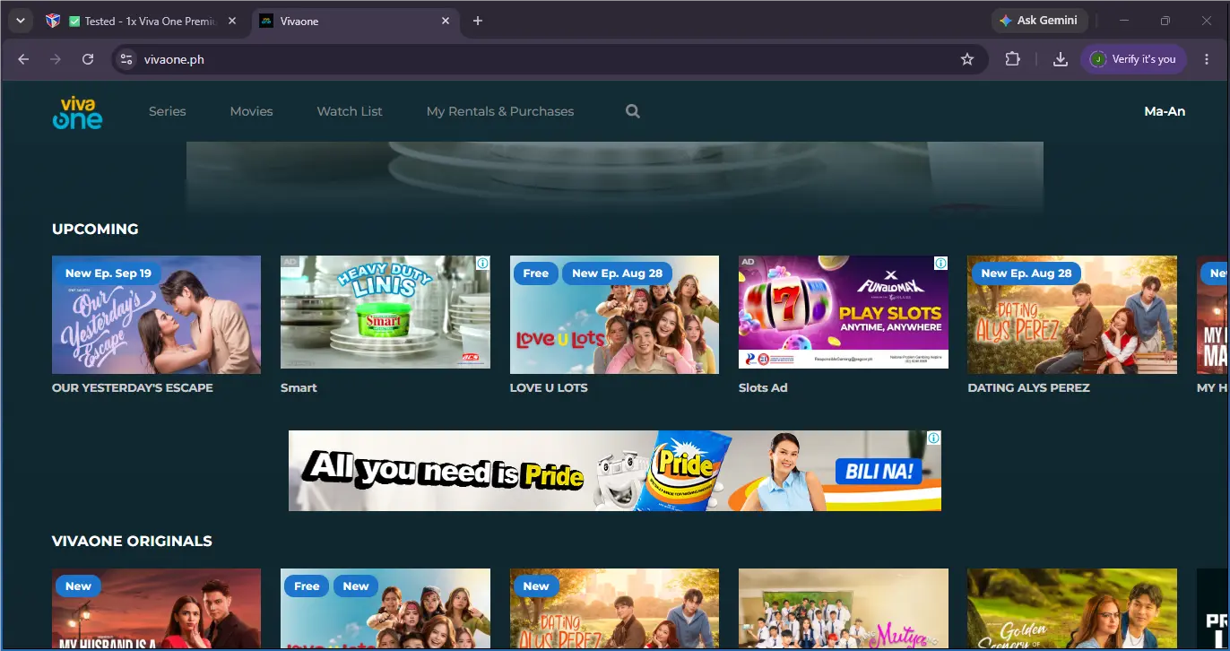Open Dating Alys Perez in Vivaone Originals
The height and width of the screenshot is (651, 1230).
(x=614, y=610)
